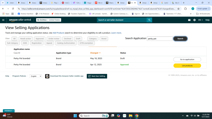Open the messages envelope icon

click(189, 20)
